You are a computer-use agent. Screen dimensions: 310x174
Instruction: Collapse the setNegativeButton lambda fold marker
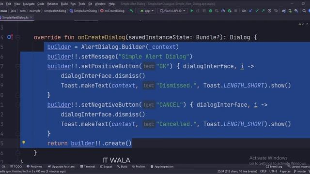click(18, 105)
